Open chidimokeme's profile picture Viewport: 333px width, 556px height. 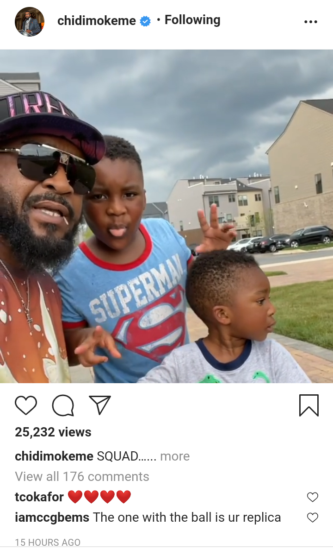point(30,22)
